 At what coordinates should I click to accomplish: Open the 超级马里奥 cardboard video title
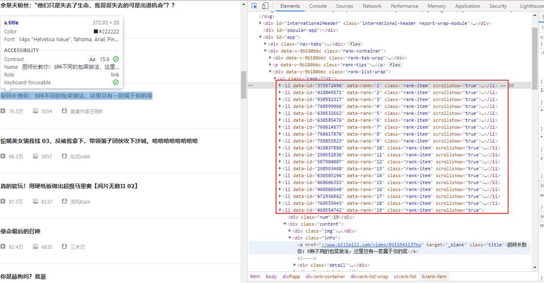(69, 186)
